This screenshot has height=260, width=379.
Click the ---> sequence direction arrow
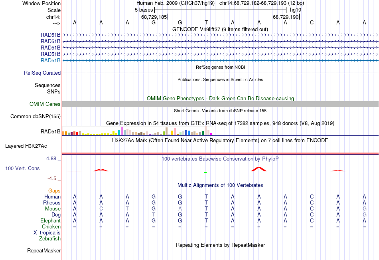coord(56,23)
